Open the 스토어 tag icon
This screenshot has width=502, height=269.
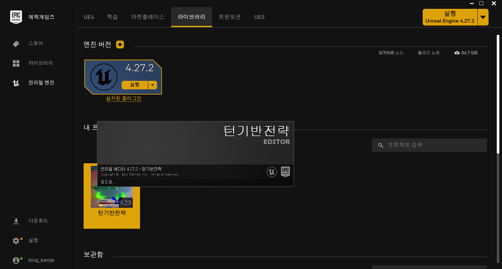16,44
